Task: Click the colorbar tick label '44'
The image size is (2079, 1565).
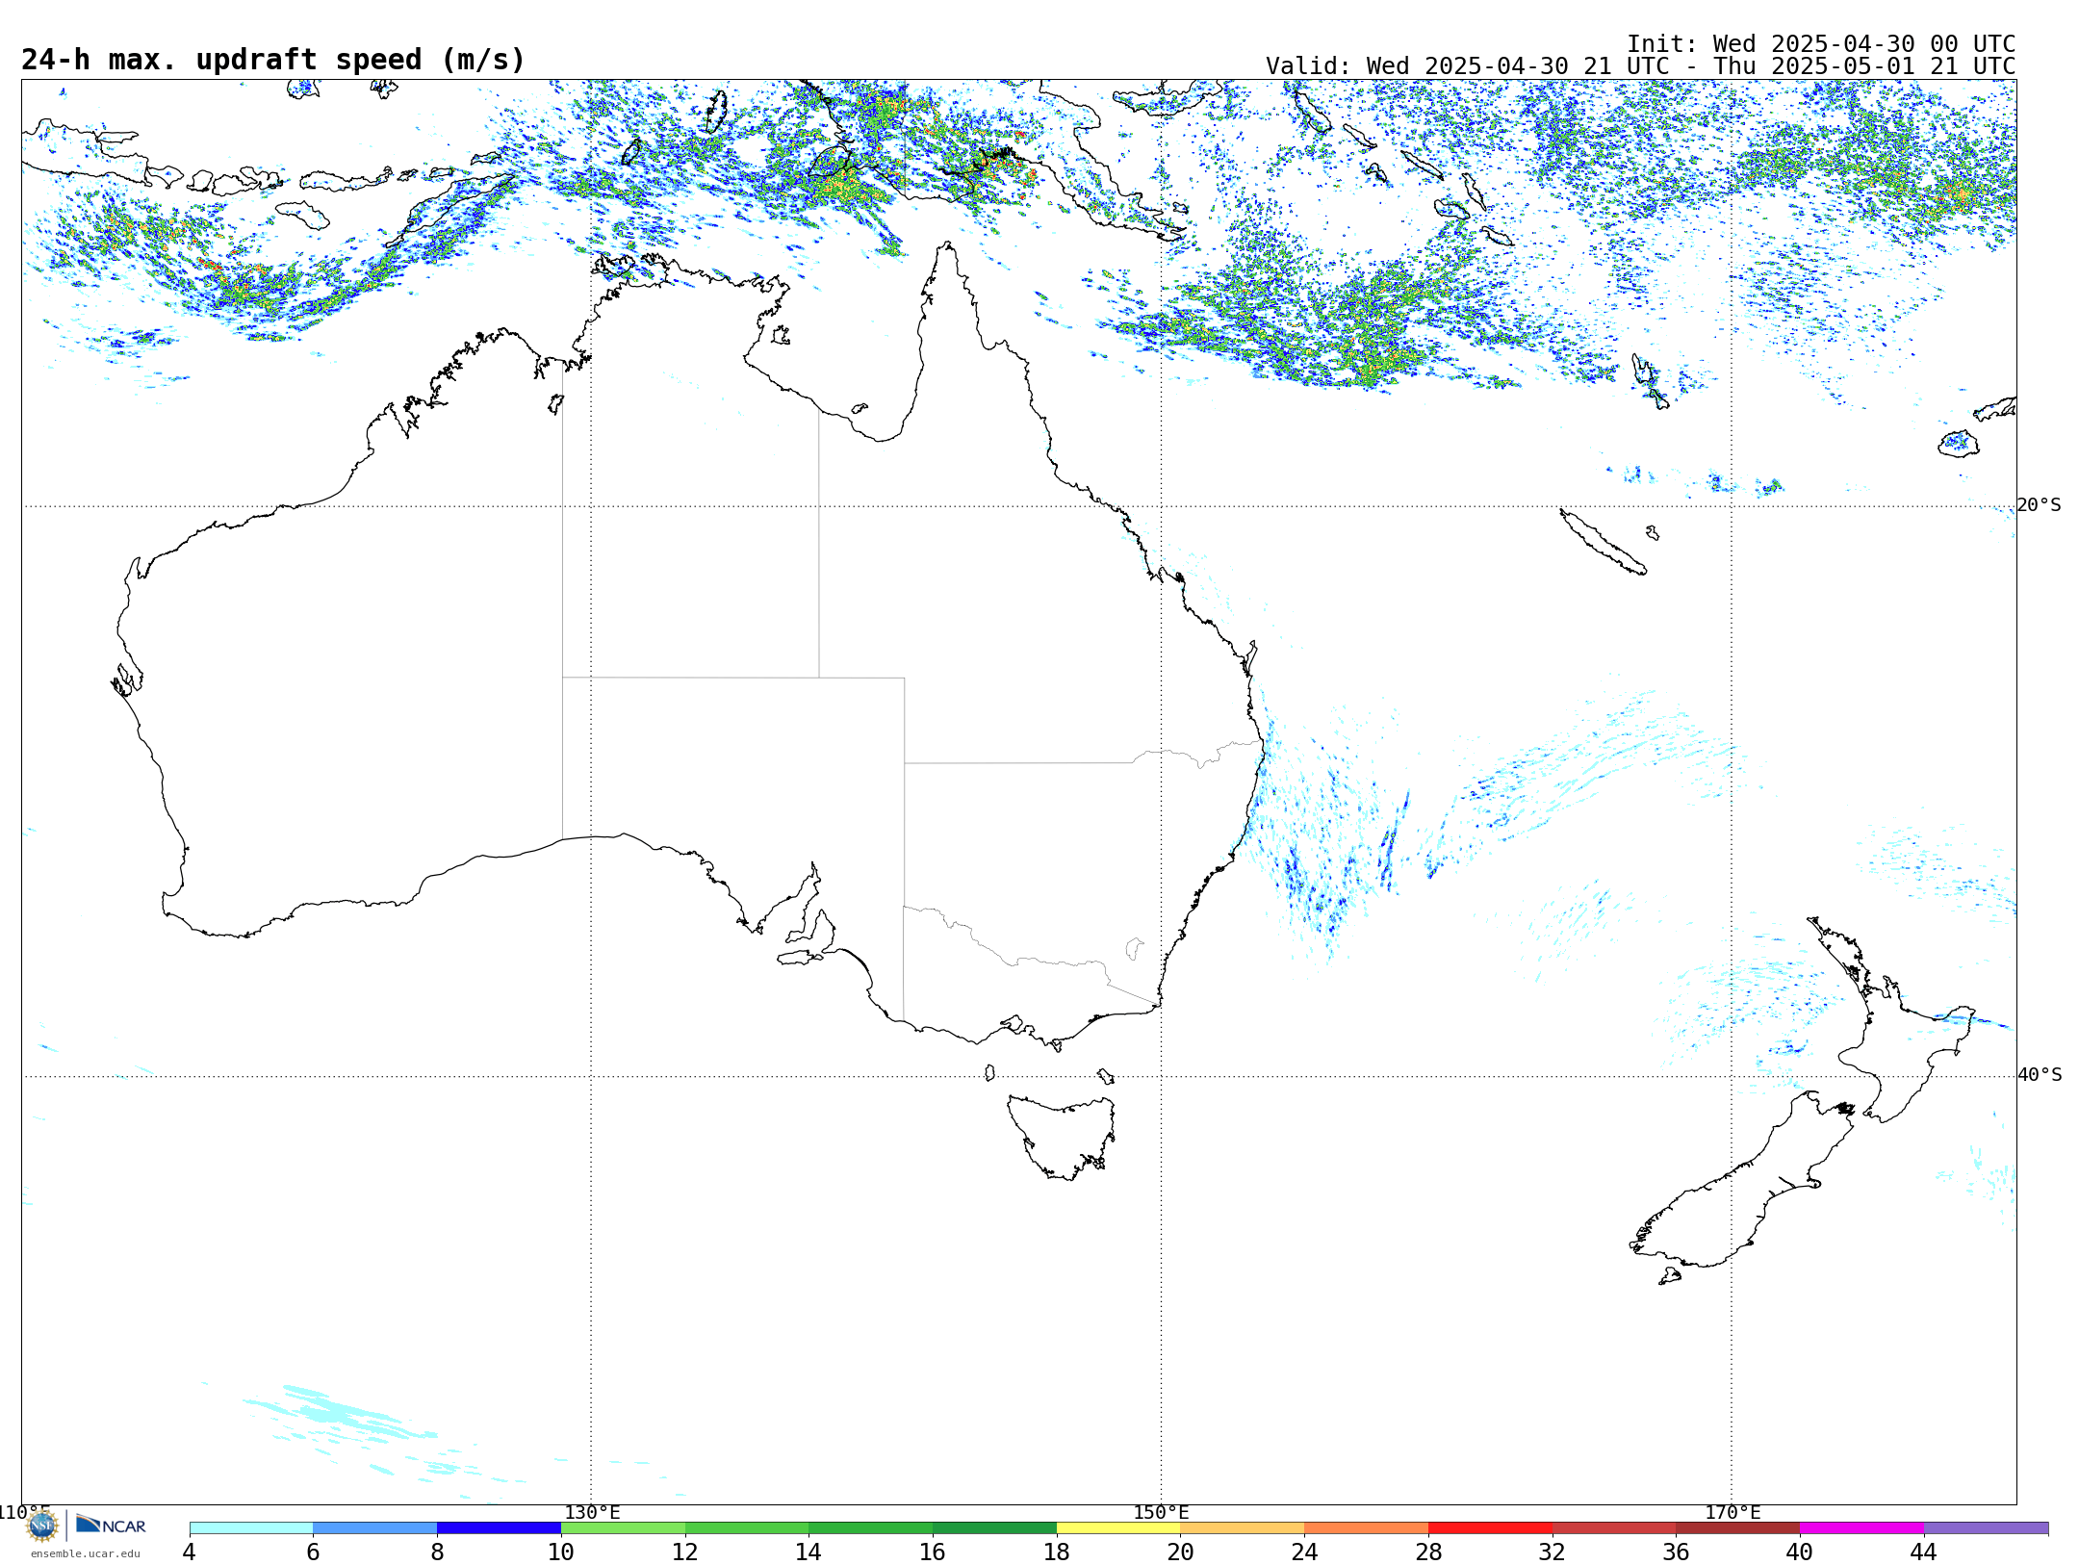Action: click(x=1924, y=1552)
